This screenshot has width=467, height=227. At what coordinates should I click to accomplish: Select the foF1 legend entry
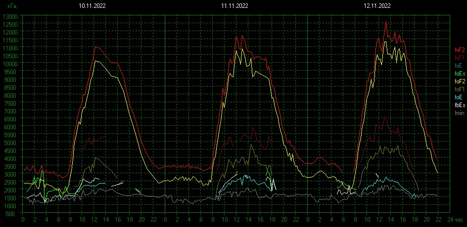459,89
